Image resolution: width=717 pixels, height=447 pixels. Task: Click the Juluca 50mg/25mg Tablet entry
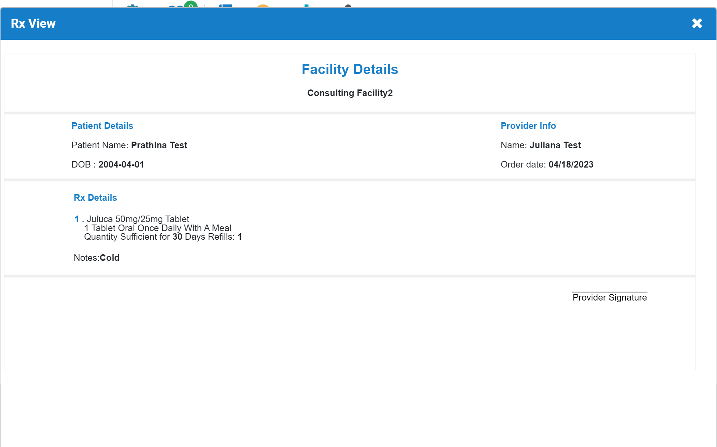(138, 219)
